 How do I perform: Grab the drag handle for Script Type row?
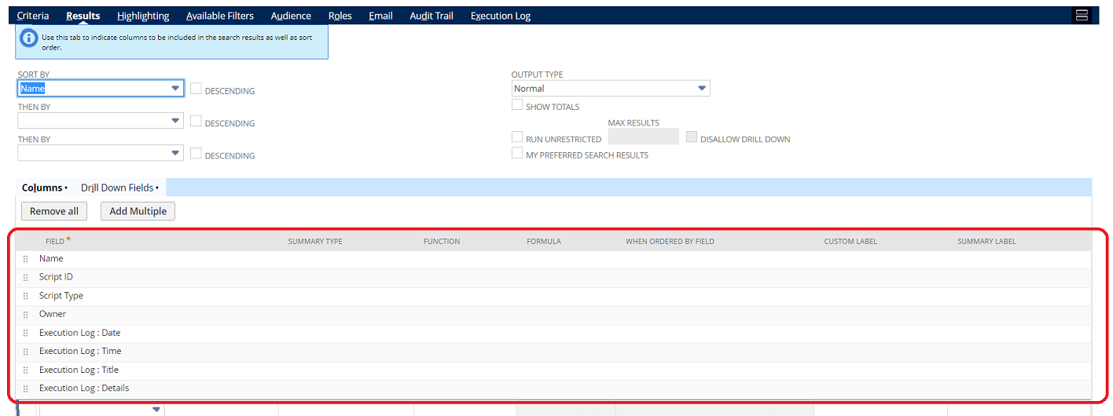(x=26, y=296)
